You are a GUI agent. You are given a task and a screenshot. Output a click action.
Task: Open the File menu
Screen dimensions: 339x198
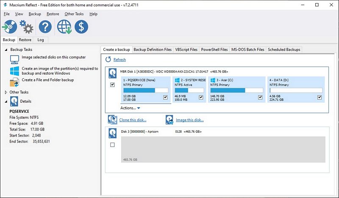[7, 14]
